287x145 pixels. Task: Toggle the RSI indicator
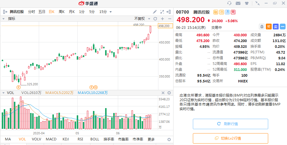(80, 139)
